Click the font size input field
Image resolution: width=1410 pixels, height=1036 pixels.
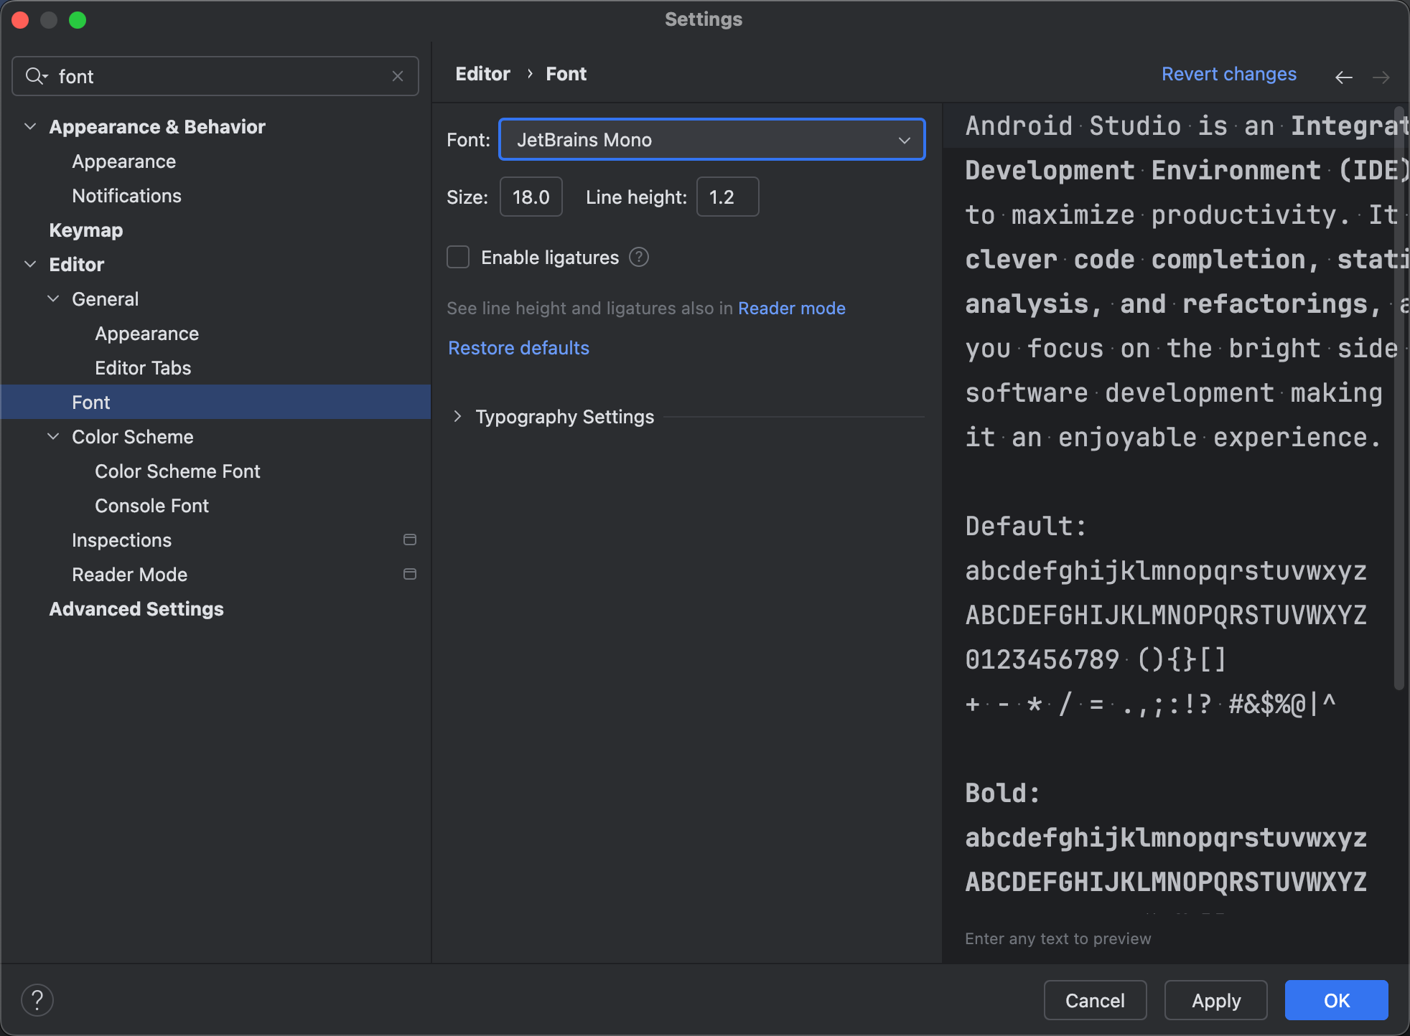531,197
